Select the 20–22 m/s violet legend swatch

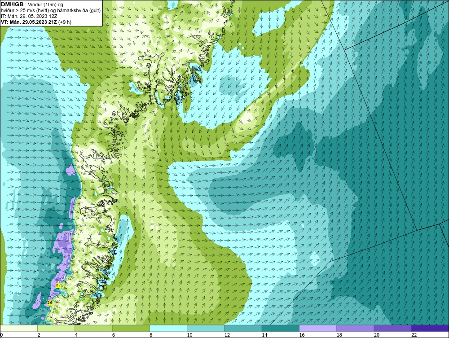coord(392,328)
